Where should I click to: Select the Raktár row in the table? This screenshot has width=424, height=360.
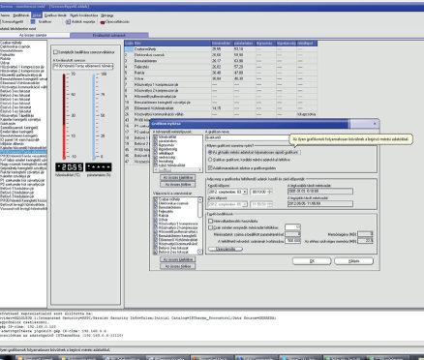pyautogui.click(x=221, y=73)
